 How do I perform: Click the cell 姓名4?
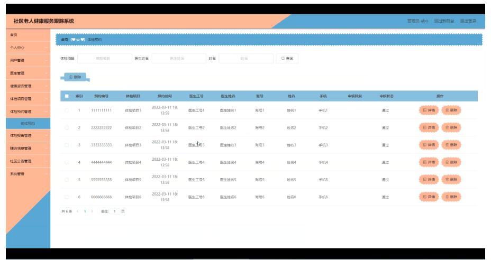point(292,162)
